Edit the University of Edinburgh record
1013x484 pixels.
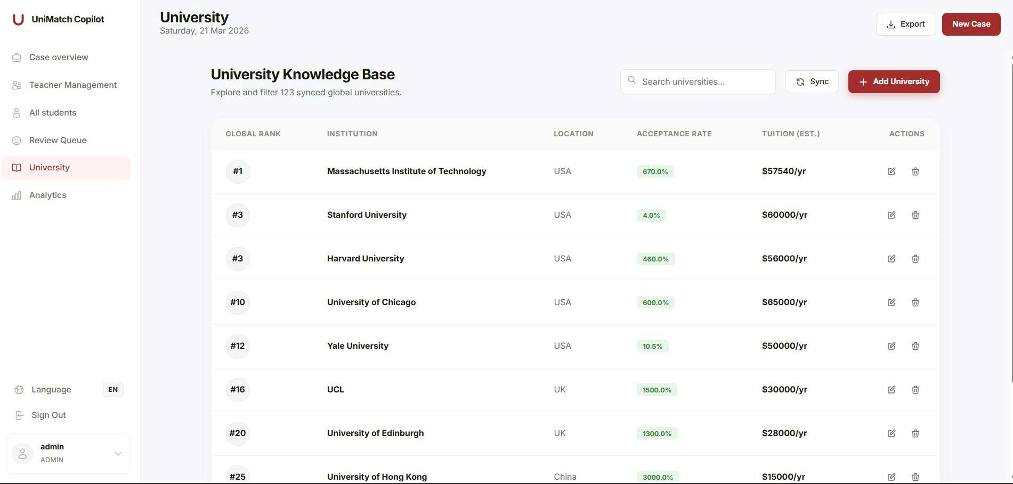pos(892,433)
